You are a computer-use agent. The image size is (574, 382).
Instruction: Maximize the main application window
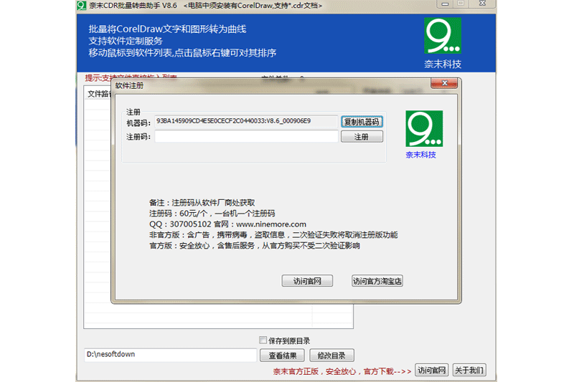coord(461,5)
